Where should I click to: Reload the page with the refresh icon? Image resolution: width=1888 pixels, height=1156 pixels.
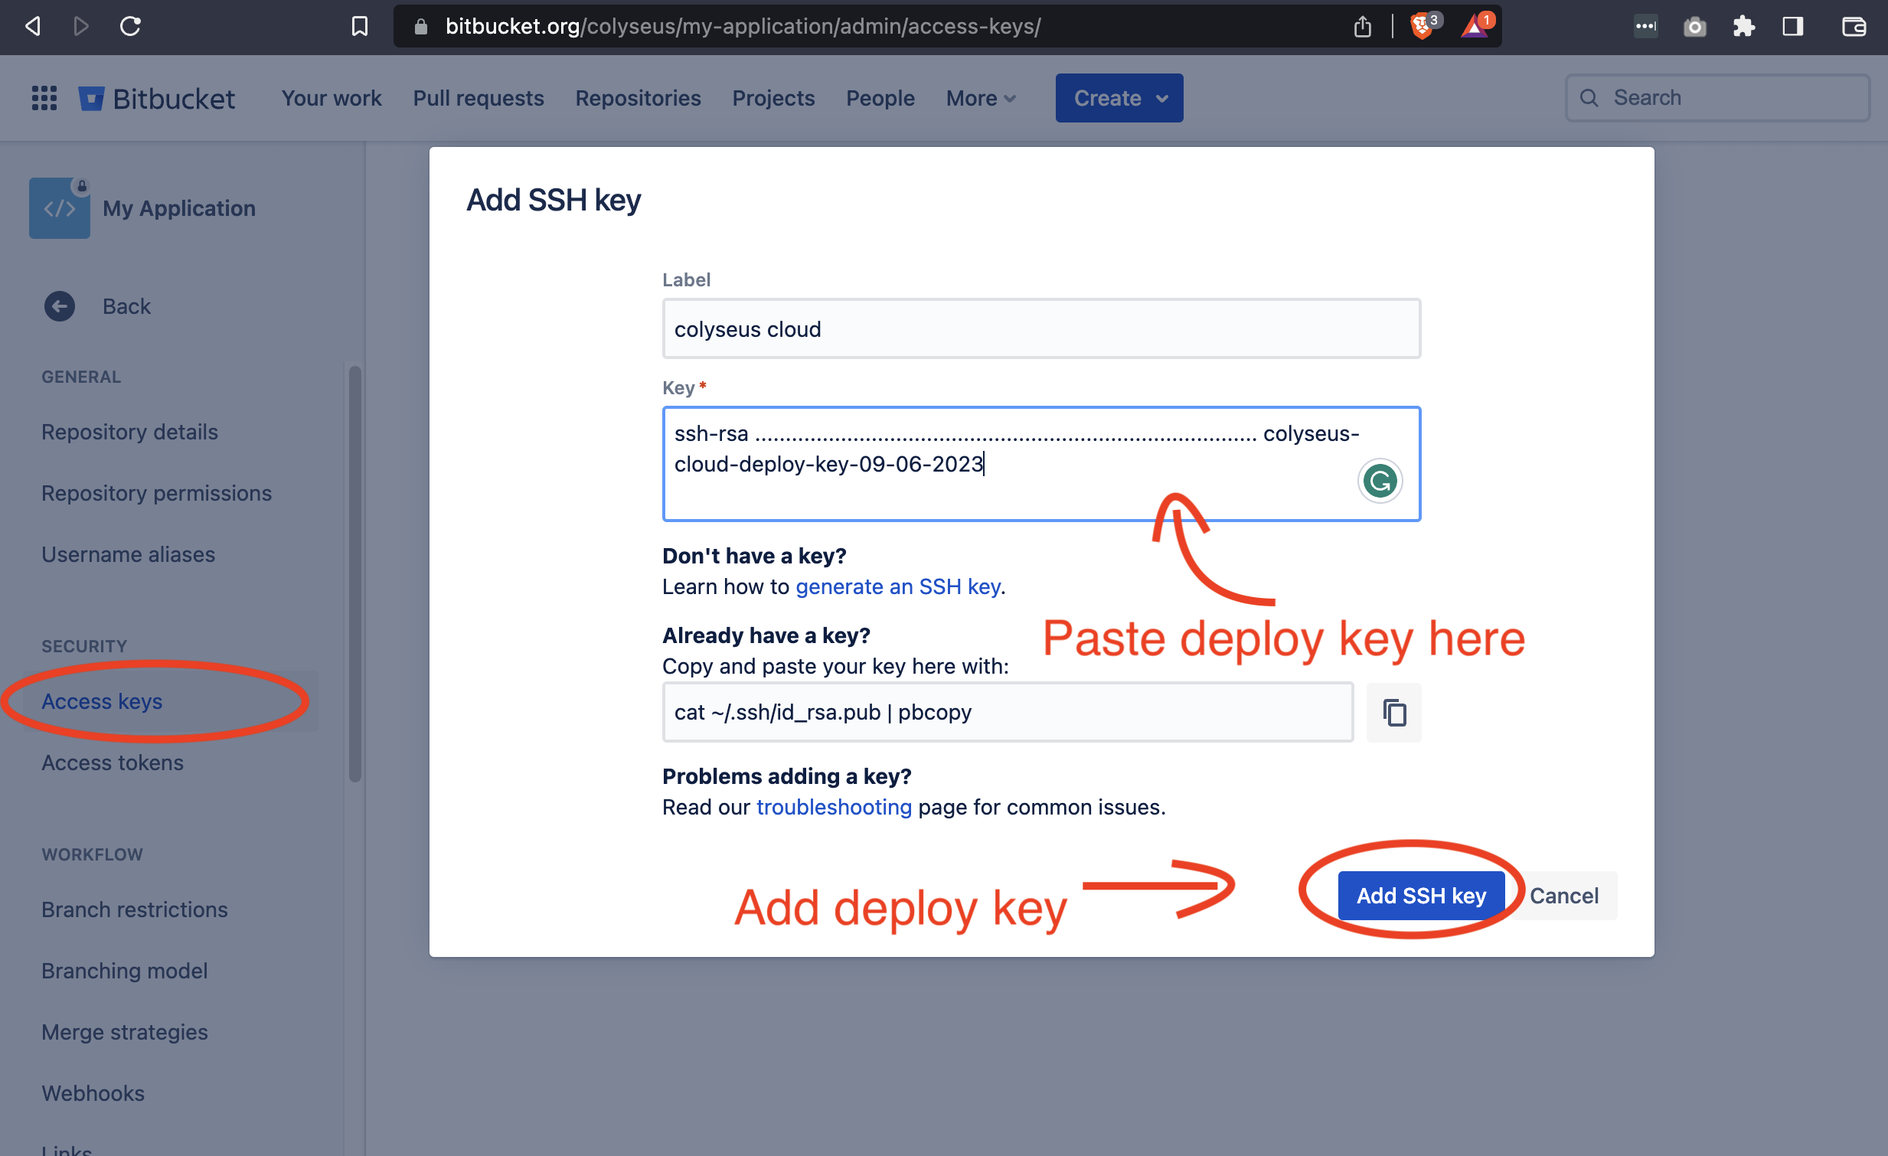pyautogui.click(x=130, y=26)
